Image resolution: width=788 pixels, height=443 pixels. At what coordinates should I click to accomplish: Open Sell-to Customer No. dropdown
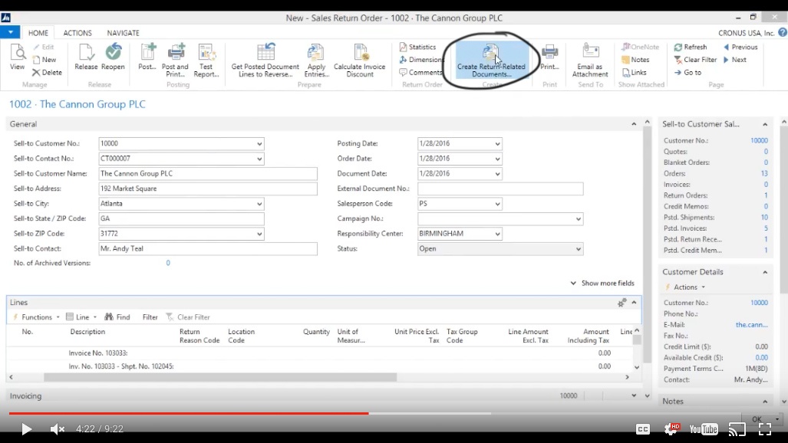point(259,143)
